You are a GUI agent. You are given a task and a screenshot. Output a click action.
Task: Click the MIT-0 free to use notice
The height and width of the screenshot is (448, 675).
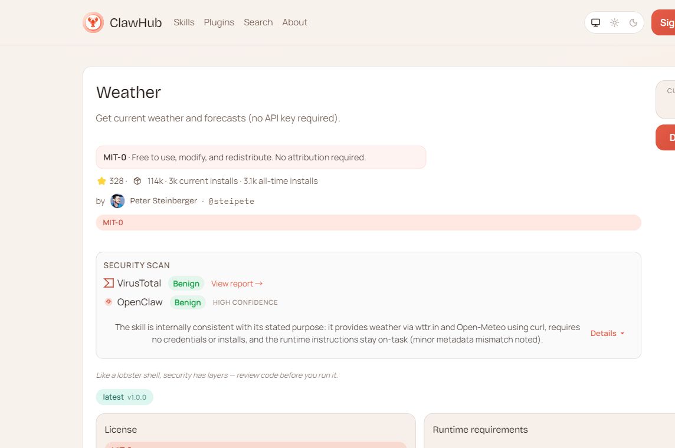pyautogui.click(x=261, y=157)
